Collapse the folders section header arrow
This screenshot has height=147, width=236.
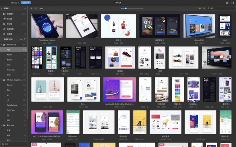(x=2, y=39)
